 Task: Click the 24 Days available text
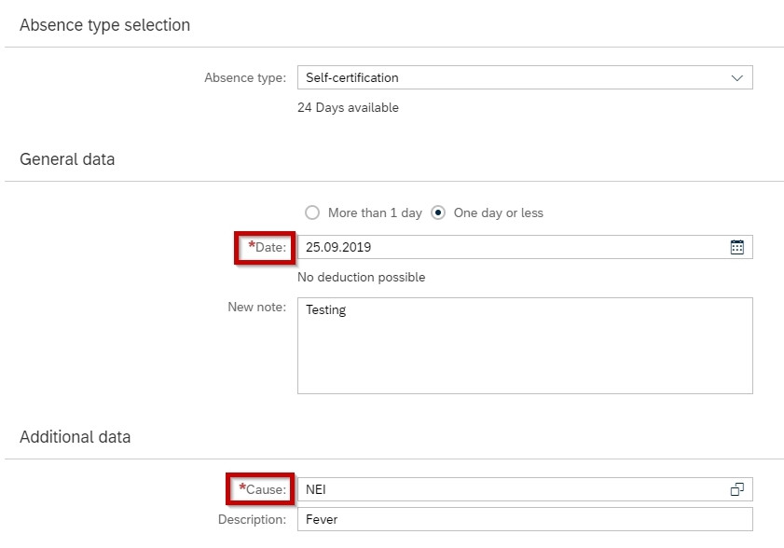pyautogui.click(x=348, y=107)
